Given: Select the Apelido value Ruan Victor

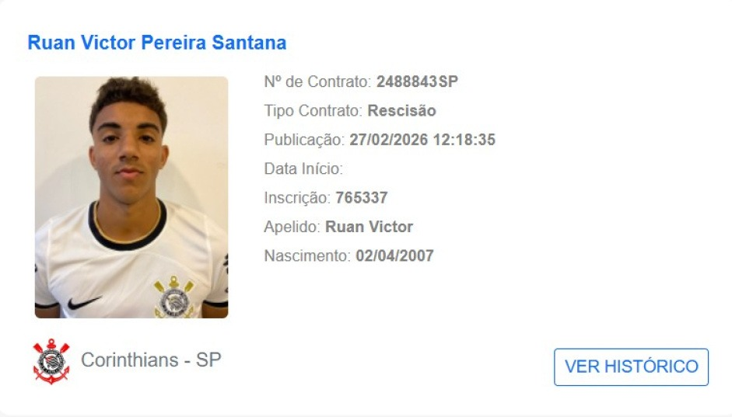Looking at the screenshot, I should pos(369,227).
